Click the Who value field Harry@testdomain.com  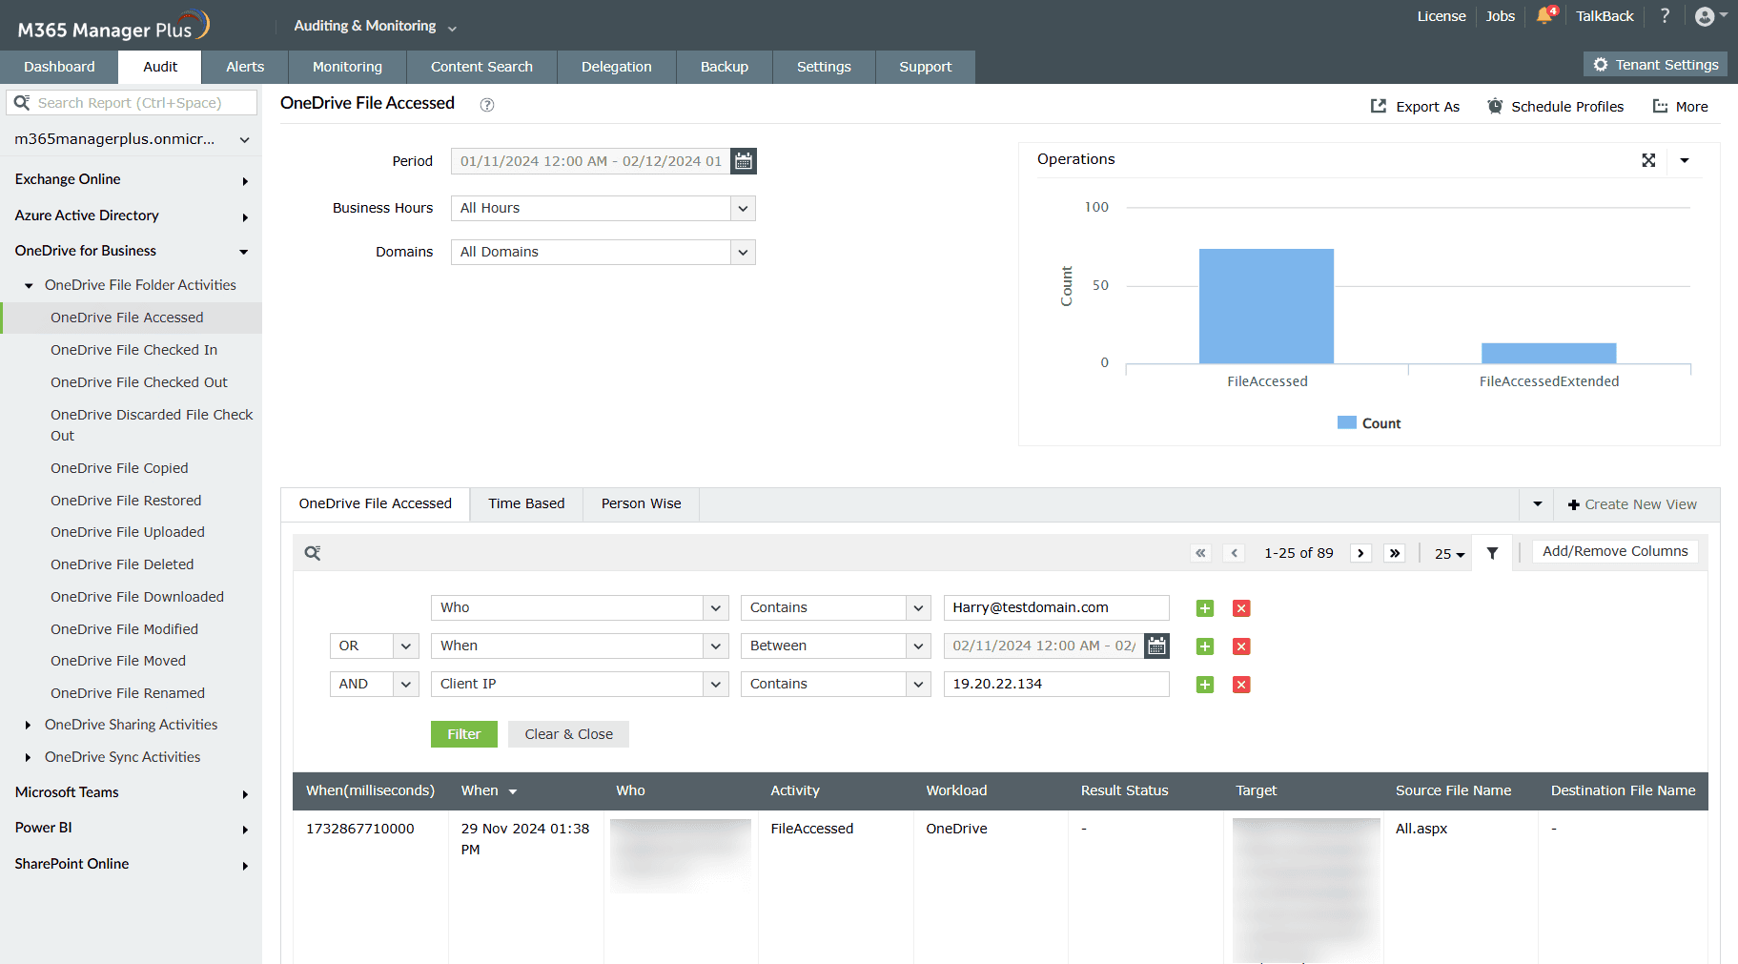point(1056,607)
